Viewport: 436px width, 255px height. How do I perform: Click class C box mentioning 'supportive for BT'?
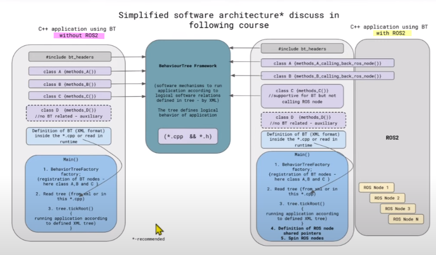pyautogui.click(x=302, y=96)
